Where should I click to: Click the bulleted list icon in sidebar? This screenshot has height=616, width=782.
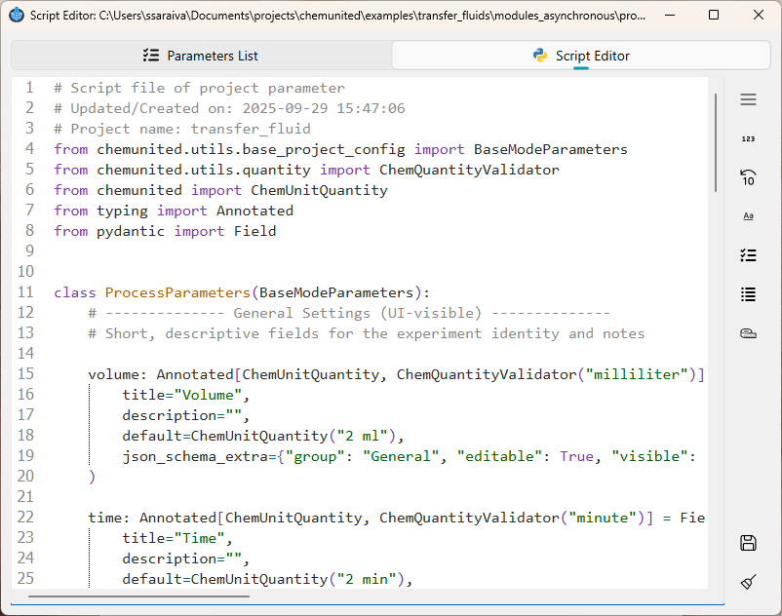(x=748, y=294)
